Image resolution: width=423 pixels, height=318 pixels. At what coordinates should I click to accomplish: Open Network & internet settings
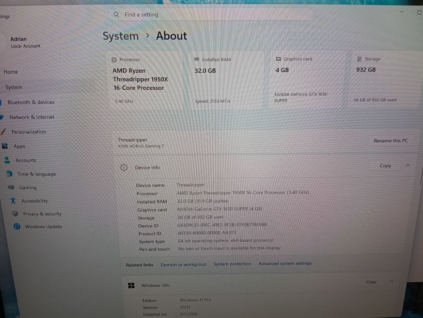32,117
